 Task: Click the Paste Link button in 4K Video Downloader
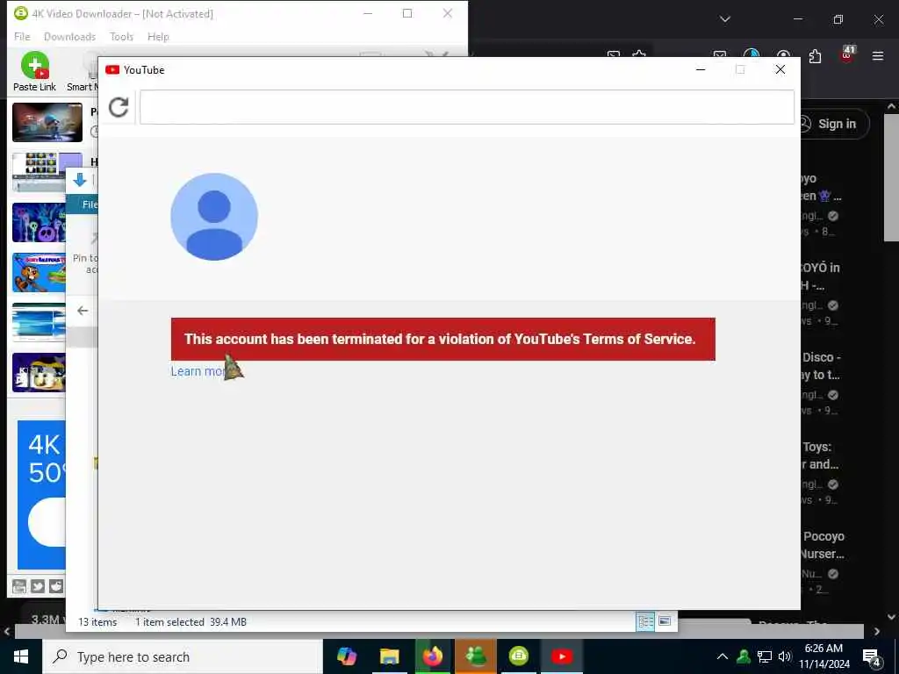34,72
